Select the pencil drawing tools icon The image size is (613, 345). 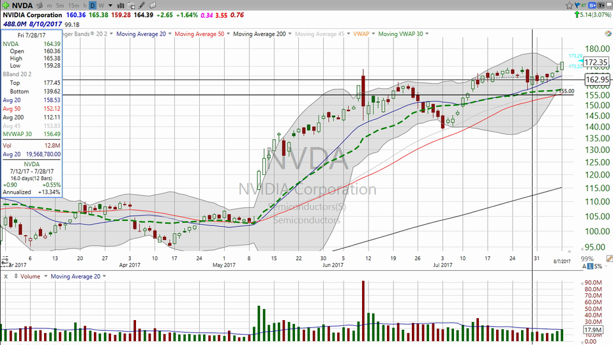(142, 6)
